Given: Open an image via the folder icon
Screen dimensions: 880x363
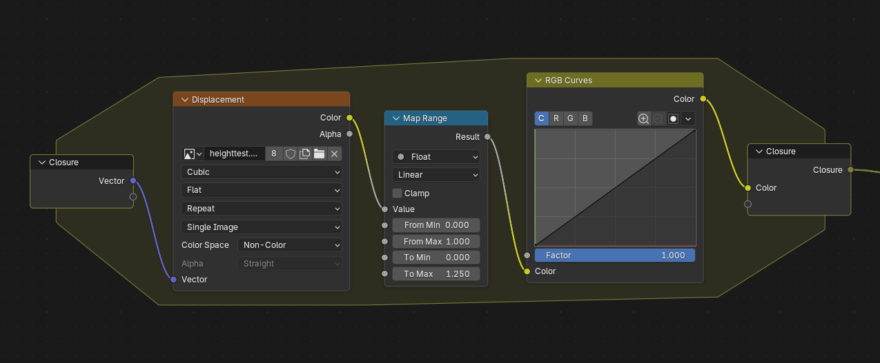Looking at the screenshot, I should (x=319, y=154).
